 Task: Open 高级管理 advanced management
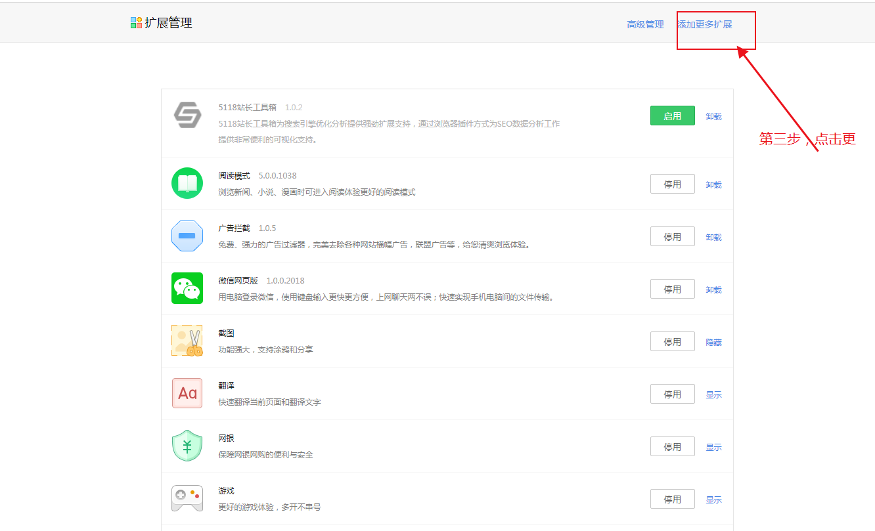pos(645,24)
